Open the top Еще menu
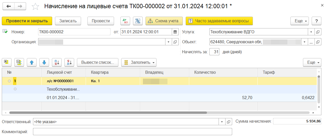The width and height of the screenshot is (327, 138). (300, 21)
